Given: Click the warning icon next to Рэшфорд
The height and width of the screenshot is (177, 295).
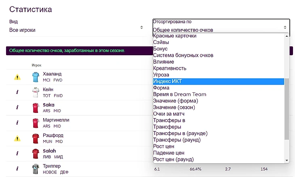Looking at the screenshot, I should coord(17,138).
